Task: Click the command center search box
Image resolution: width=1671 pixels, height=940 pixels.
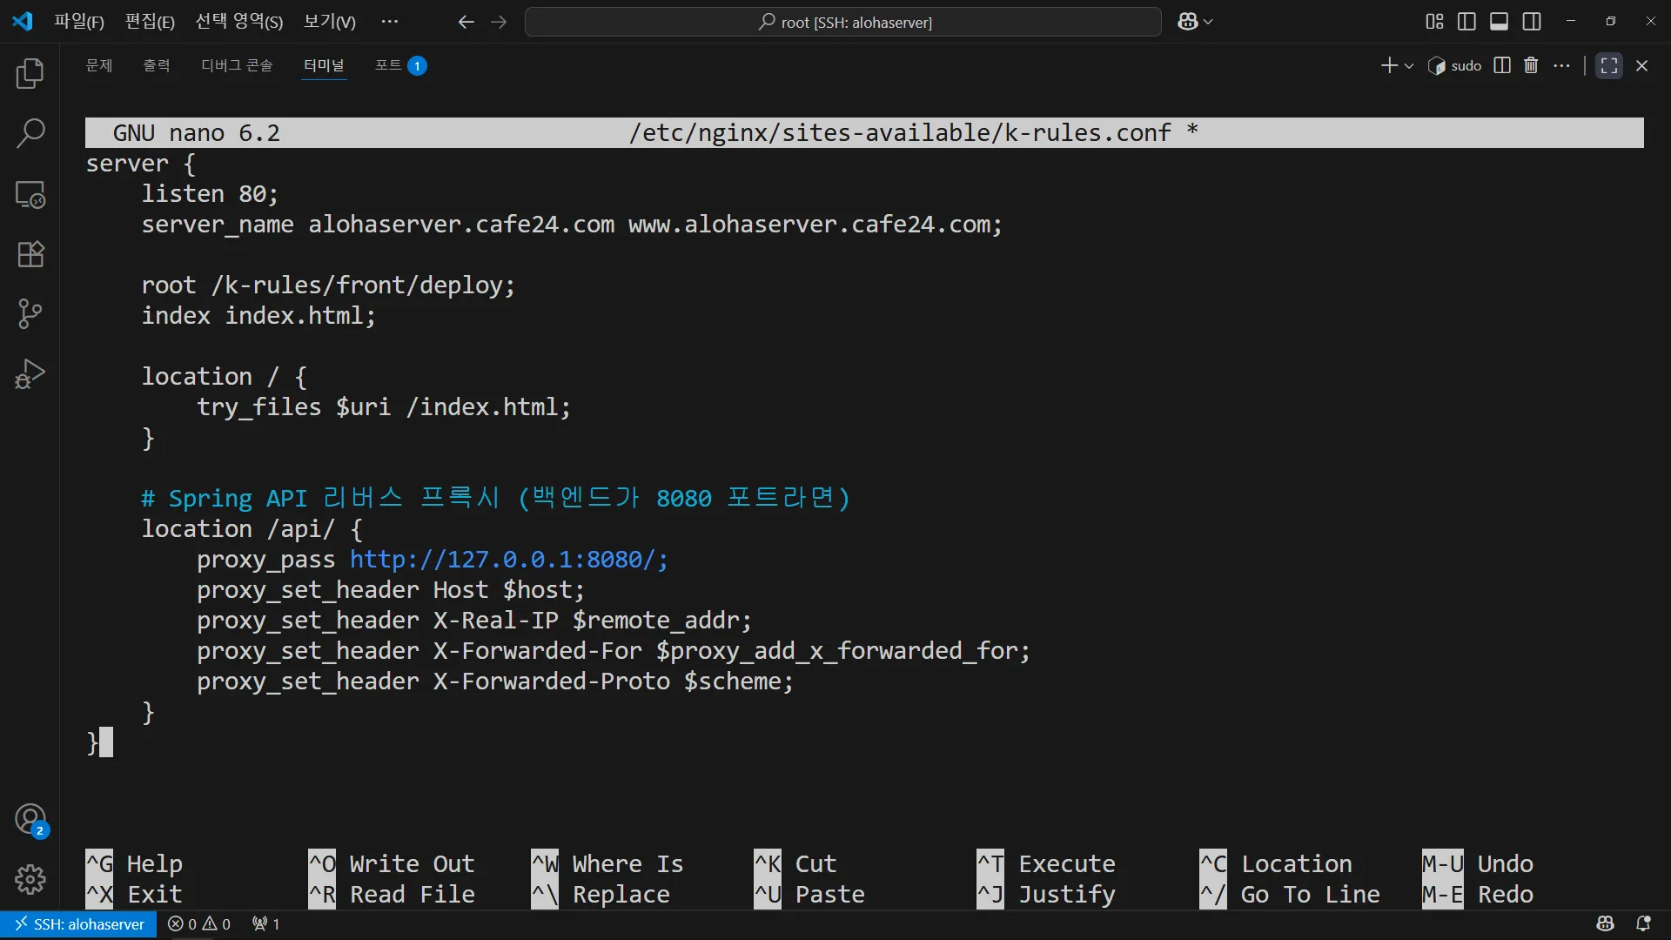Action: [842, 22]
